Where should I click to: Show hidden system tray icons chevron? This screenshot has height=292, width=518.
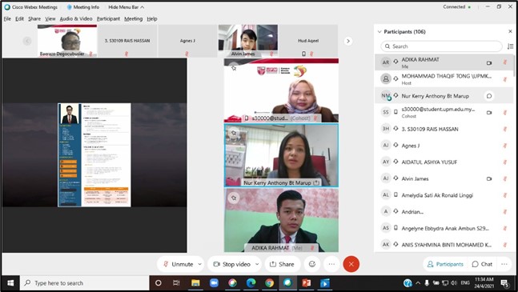pos(418,283)
